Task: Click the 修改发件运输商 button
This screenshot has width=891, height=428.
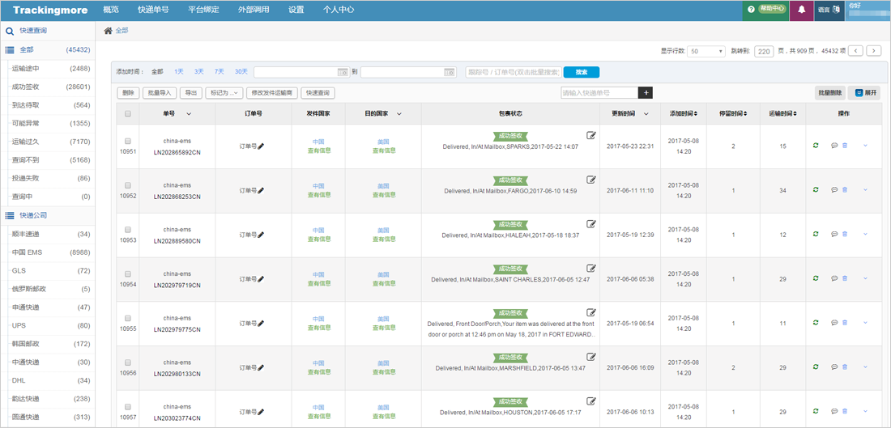Action: [272, 92]
